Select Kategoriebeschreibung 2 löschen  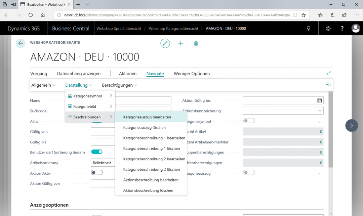pyautogui.click(x=151, y=170)
